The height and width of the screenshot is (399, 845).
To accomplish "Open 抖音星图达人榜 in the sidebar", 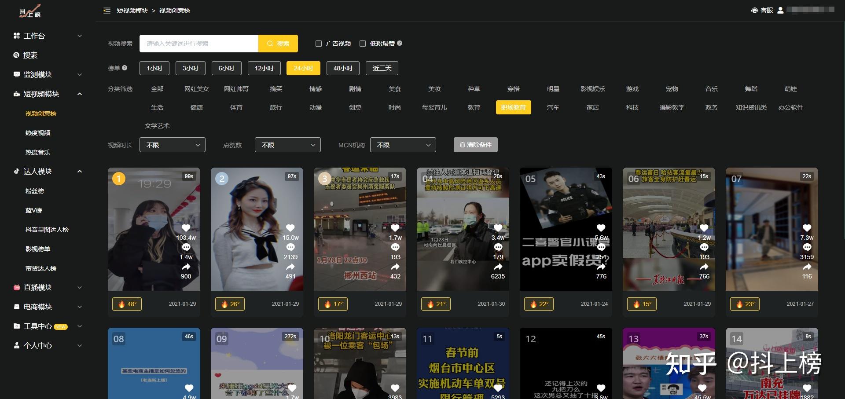I will coord(47,229).
